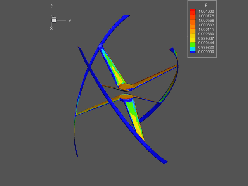248x186 pixels.
Task: Click legend value 0.999889
Action: click(x=206, y=34)
